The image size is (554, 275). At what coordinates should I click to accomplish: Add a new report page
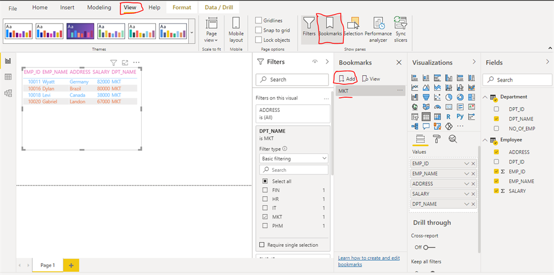[71, 265]
